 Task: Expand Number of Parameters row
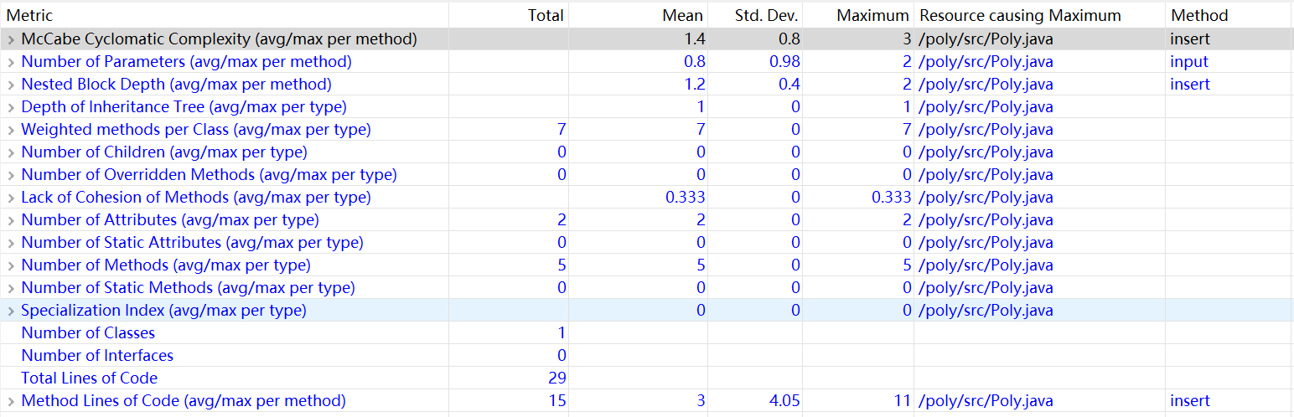pos(10,62)
